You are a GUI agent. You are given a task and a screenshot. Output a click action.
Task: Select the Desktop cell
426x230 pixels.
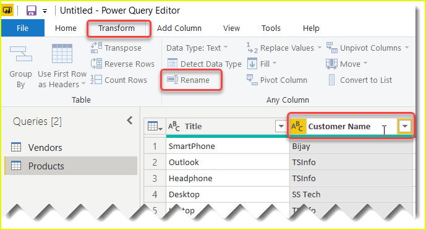[228, 194]
